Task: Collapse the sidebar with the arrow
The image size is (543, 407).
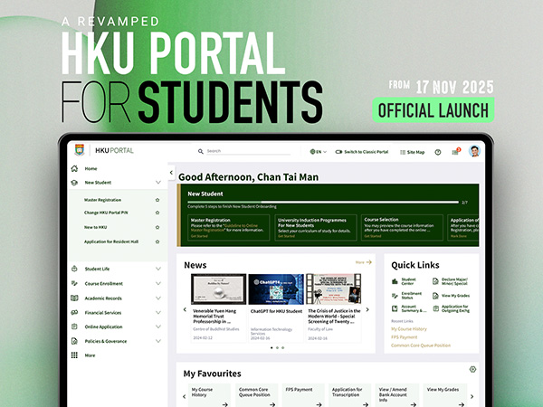Action: click(x=171, y=173)
